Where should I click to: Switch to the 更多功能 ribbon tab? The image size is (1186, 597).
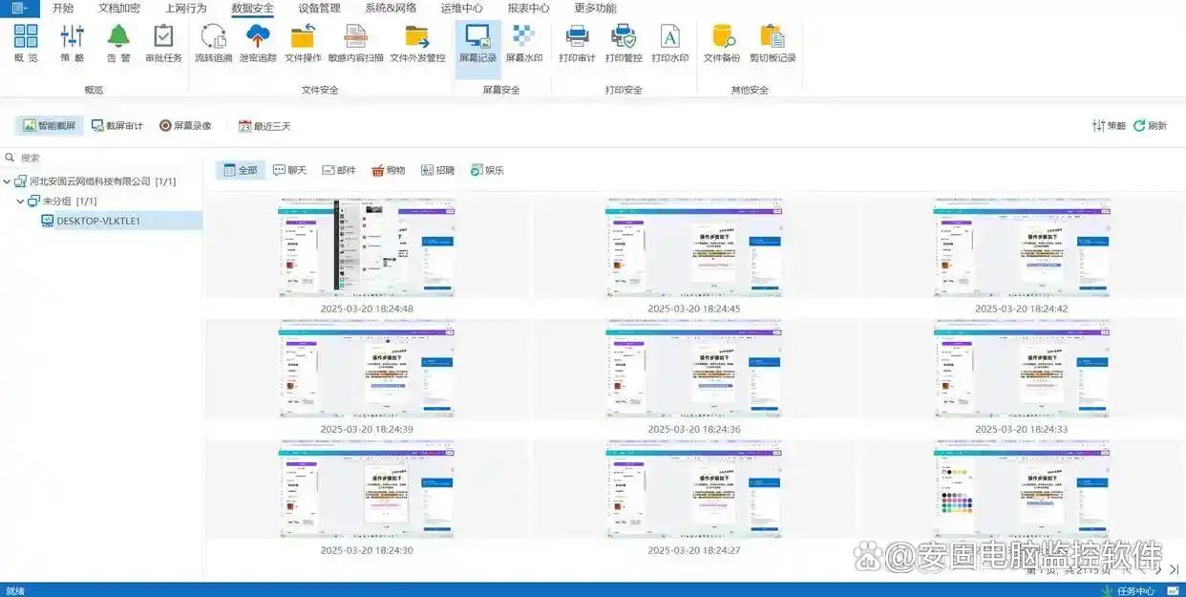coord(595,8)
